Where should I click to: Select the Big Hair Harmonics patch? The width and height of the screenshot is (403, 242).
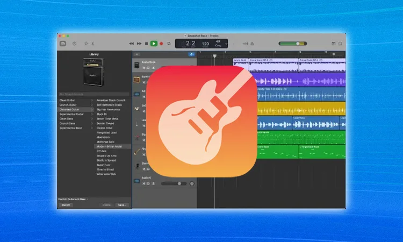(x=108, y=110)
